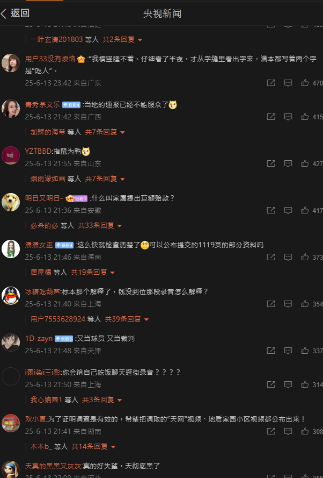Screen dimensions: 323x478
Task: Give a thumbs up to 1D-zayn's comment
Action: tap(305, 351)
